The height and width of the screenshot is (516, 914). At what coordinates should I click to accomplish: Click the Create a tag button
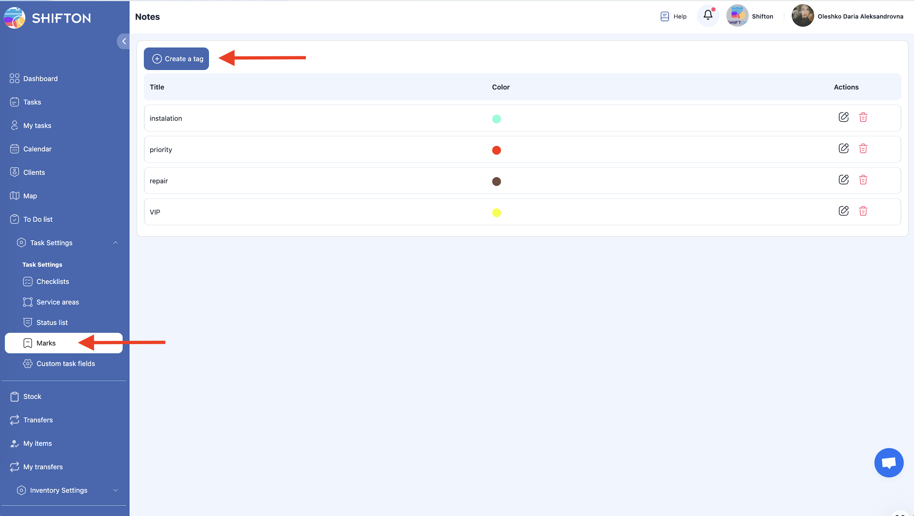point(176,59)
